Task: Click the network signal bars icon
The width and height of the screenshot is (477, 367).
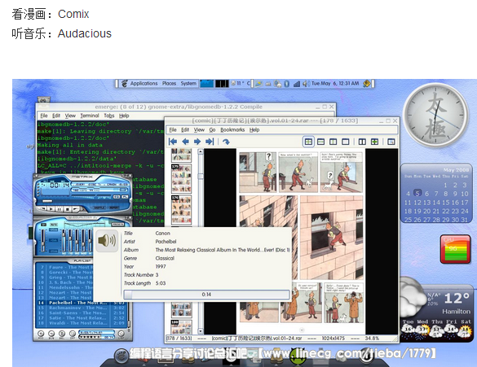Action: [297, 84]
